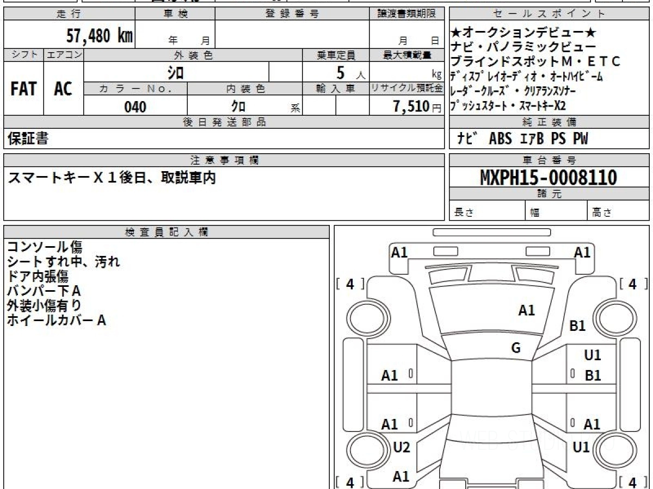Click the A1 mark on the hood
Image resolution: width=653 pixels, height=489 pixels.
click(526, 310)
